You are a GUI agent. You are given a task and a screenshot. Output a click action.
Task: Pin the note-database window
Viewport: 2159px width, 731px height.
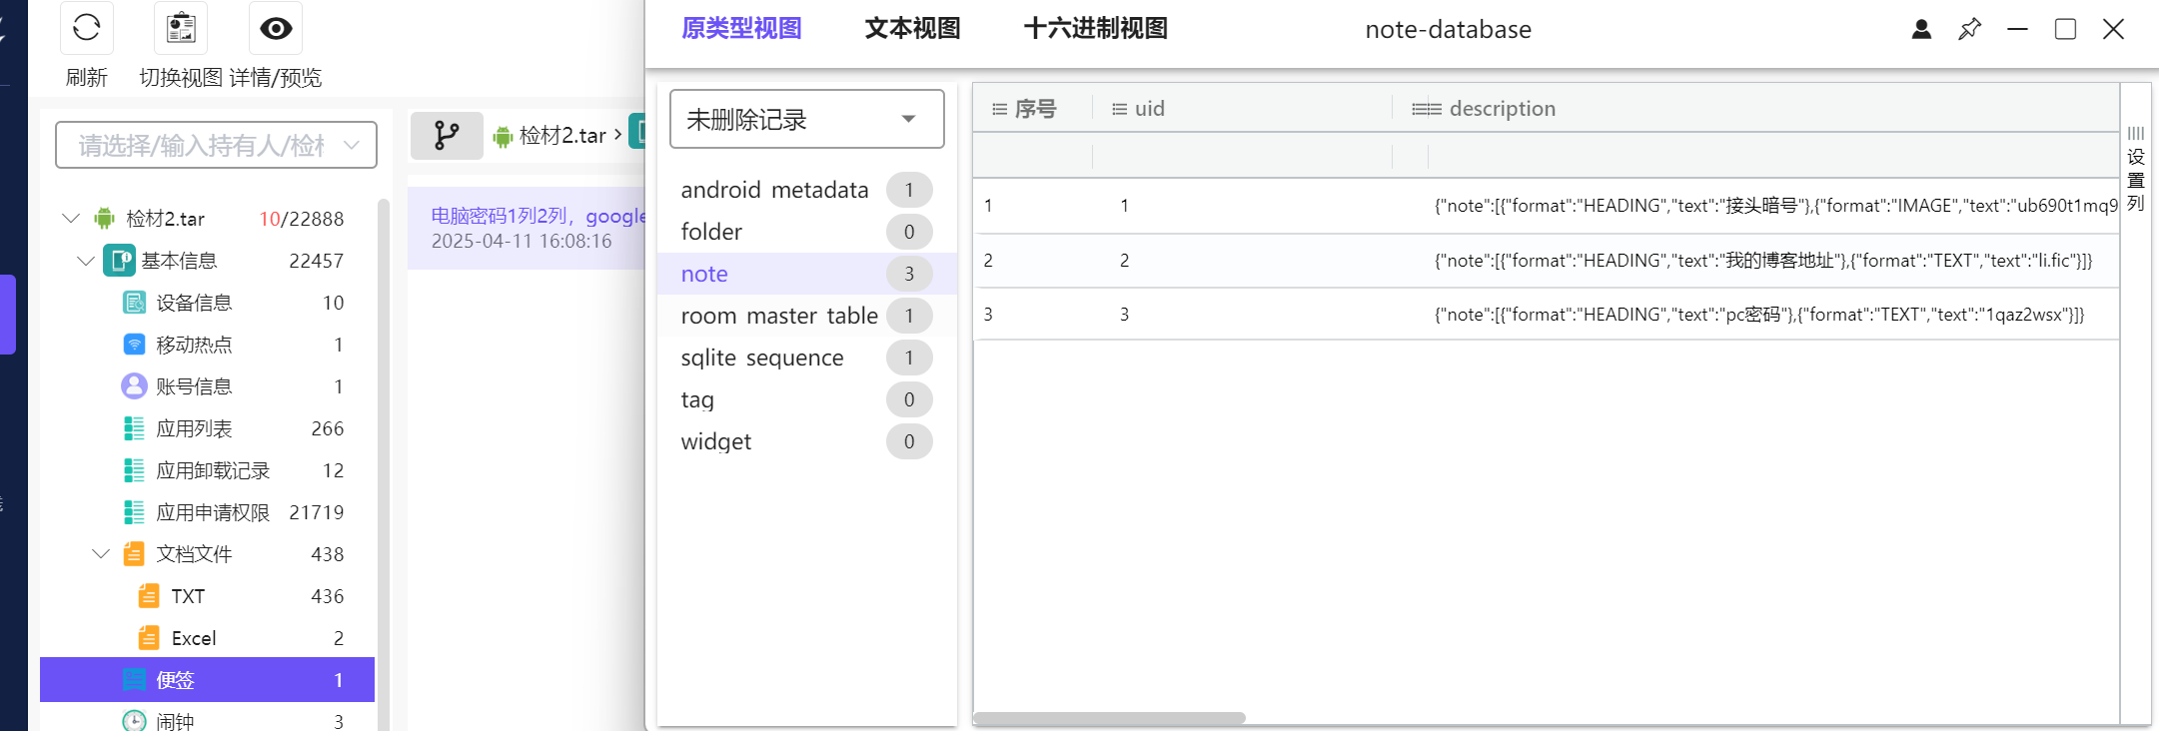(1969, 29)
